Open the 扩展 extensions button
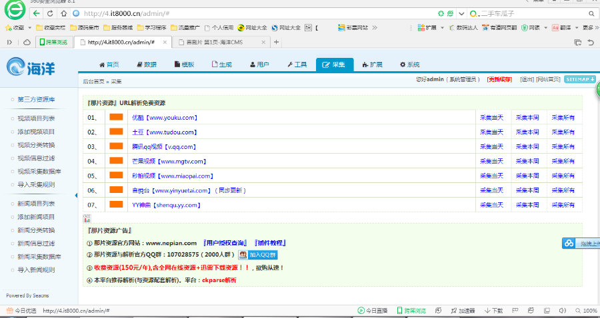Viewport: 600px width, 318px height. pyautogui.click(x=427, y=27)
